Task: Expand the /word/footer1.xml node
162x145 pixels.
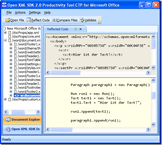Action: (11, 44)
